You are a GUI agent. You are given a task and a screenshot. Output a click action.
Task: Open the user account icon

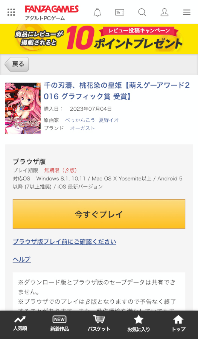pos(164,12)
